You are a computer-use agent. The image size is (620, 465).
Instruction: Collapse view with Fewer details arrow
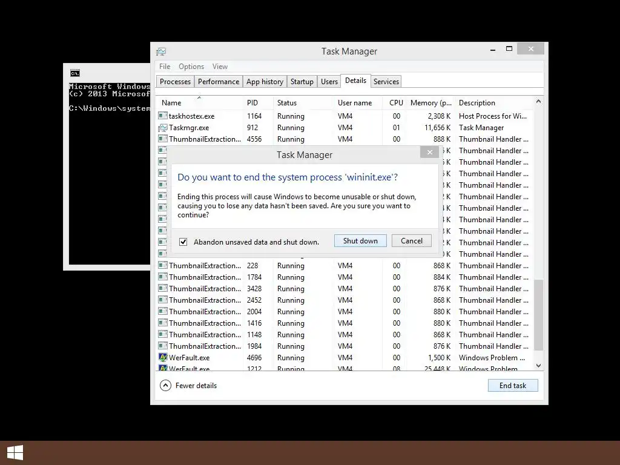(x=165, y=385)
